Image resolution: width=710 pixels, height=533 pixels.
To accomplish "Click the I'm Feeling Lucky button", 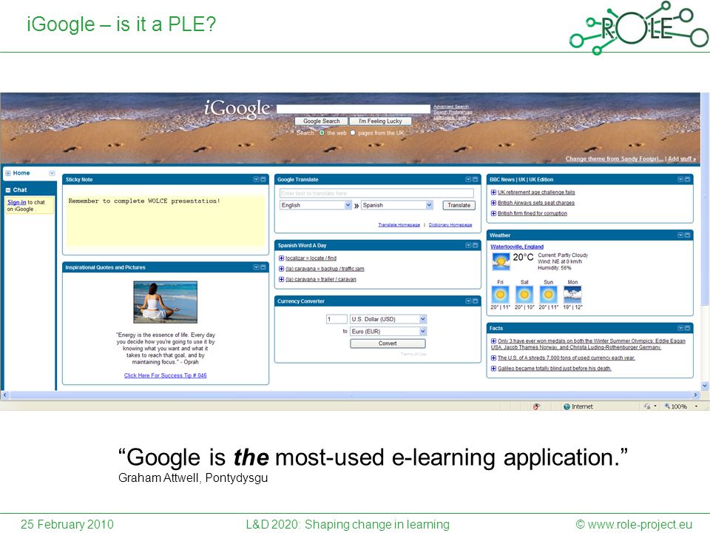I will [x=380, y=121].
